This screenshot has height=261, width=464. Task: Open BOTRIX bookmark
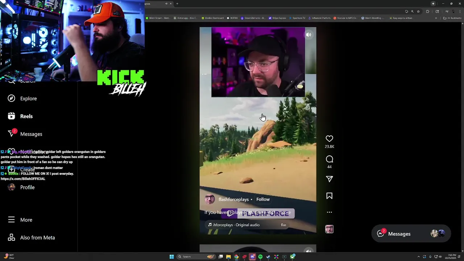pos(232,18)
